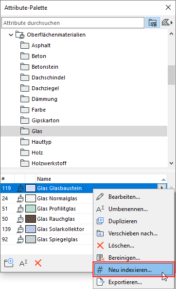Click the Beton folder icon
The height and width of the screenshot is (289, 176).
pyautogui.click(x=25, y=56)
